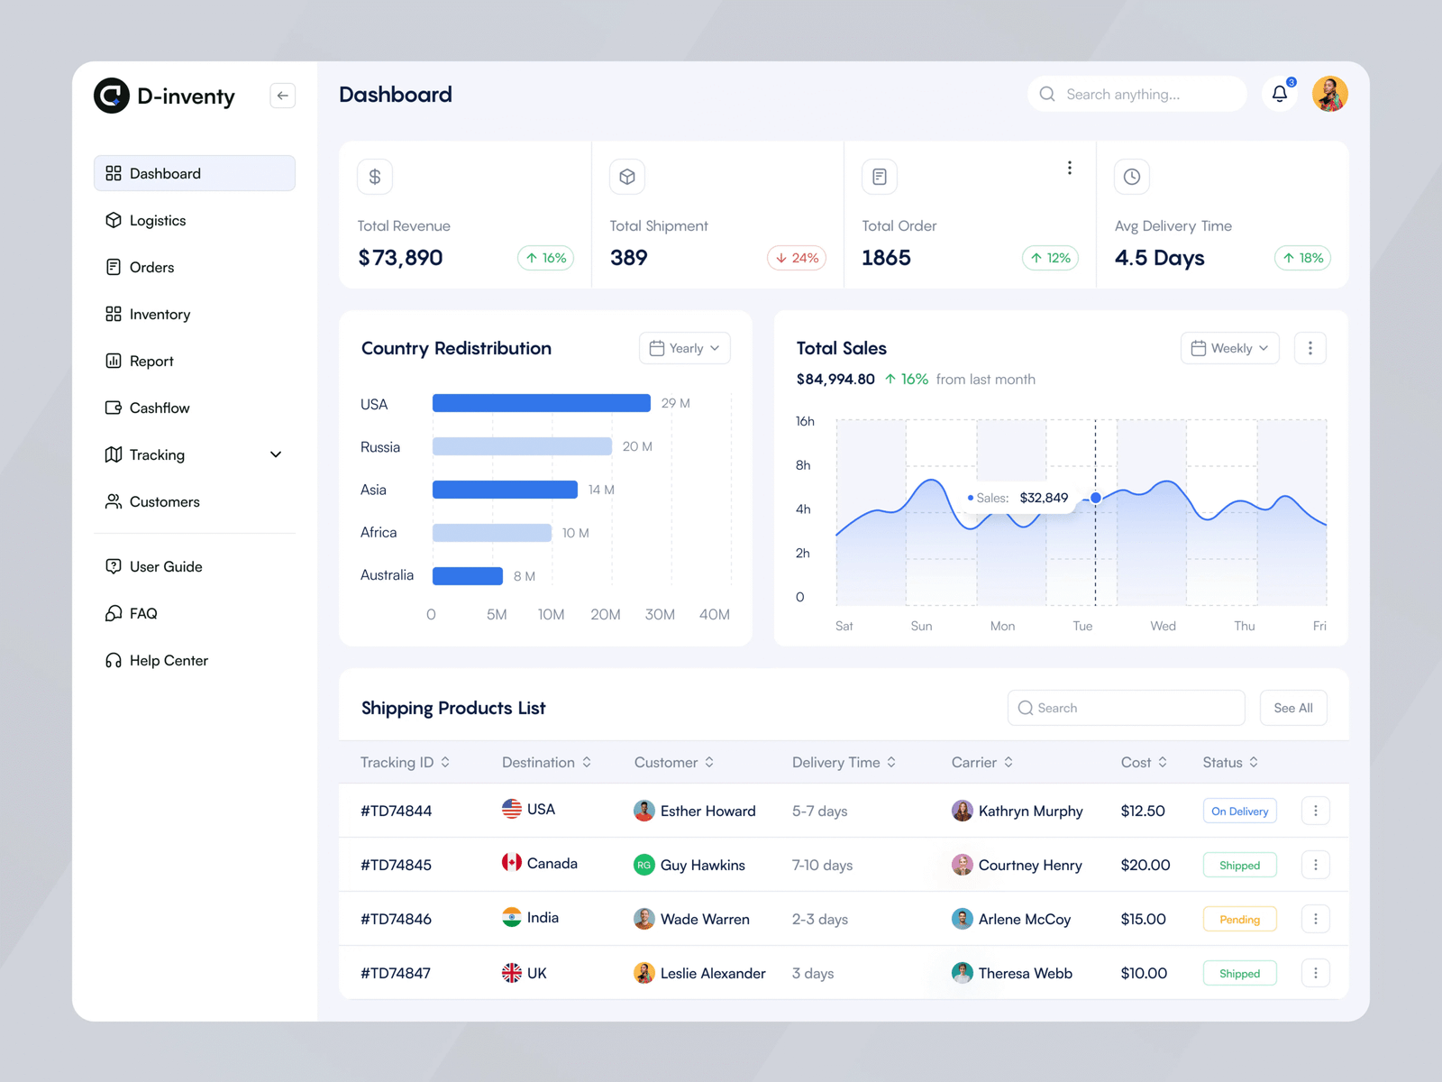The width and height of the screenshot is (1442, 1082).
Task: Click the dollar icon in Total Revenue card
Action: (375, 177)
